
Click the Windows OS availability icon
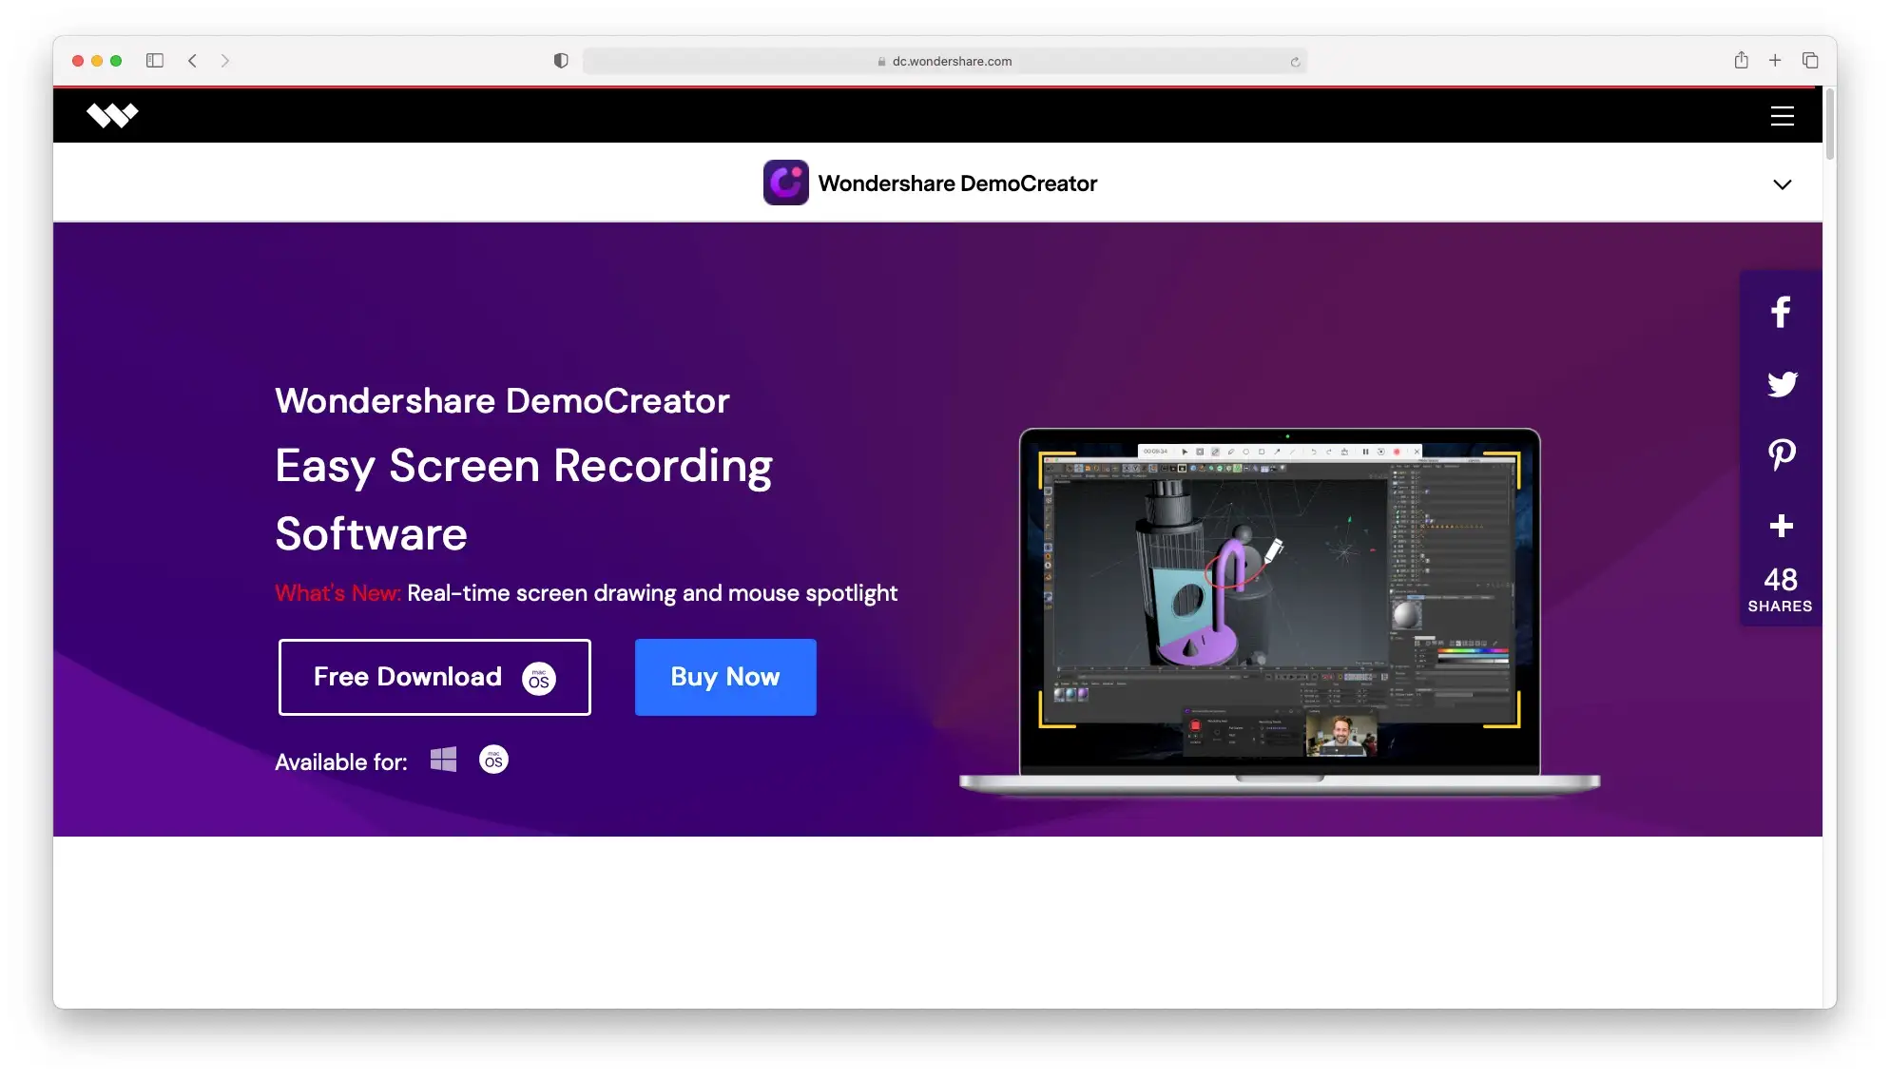[444, 760]
